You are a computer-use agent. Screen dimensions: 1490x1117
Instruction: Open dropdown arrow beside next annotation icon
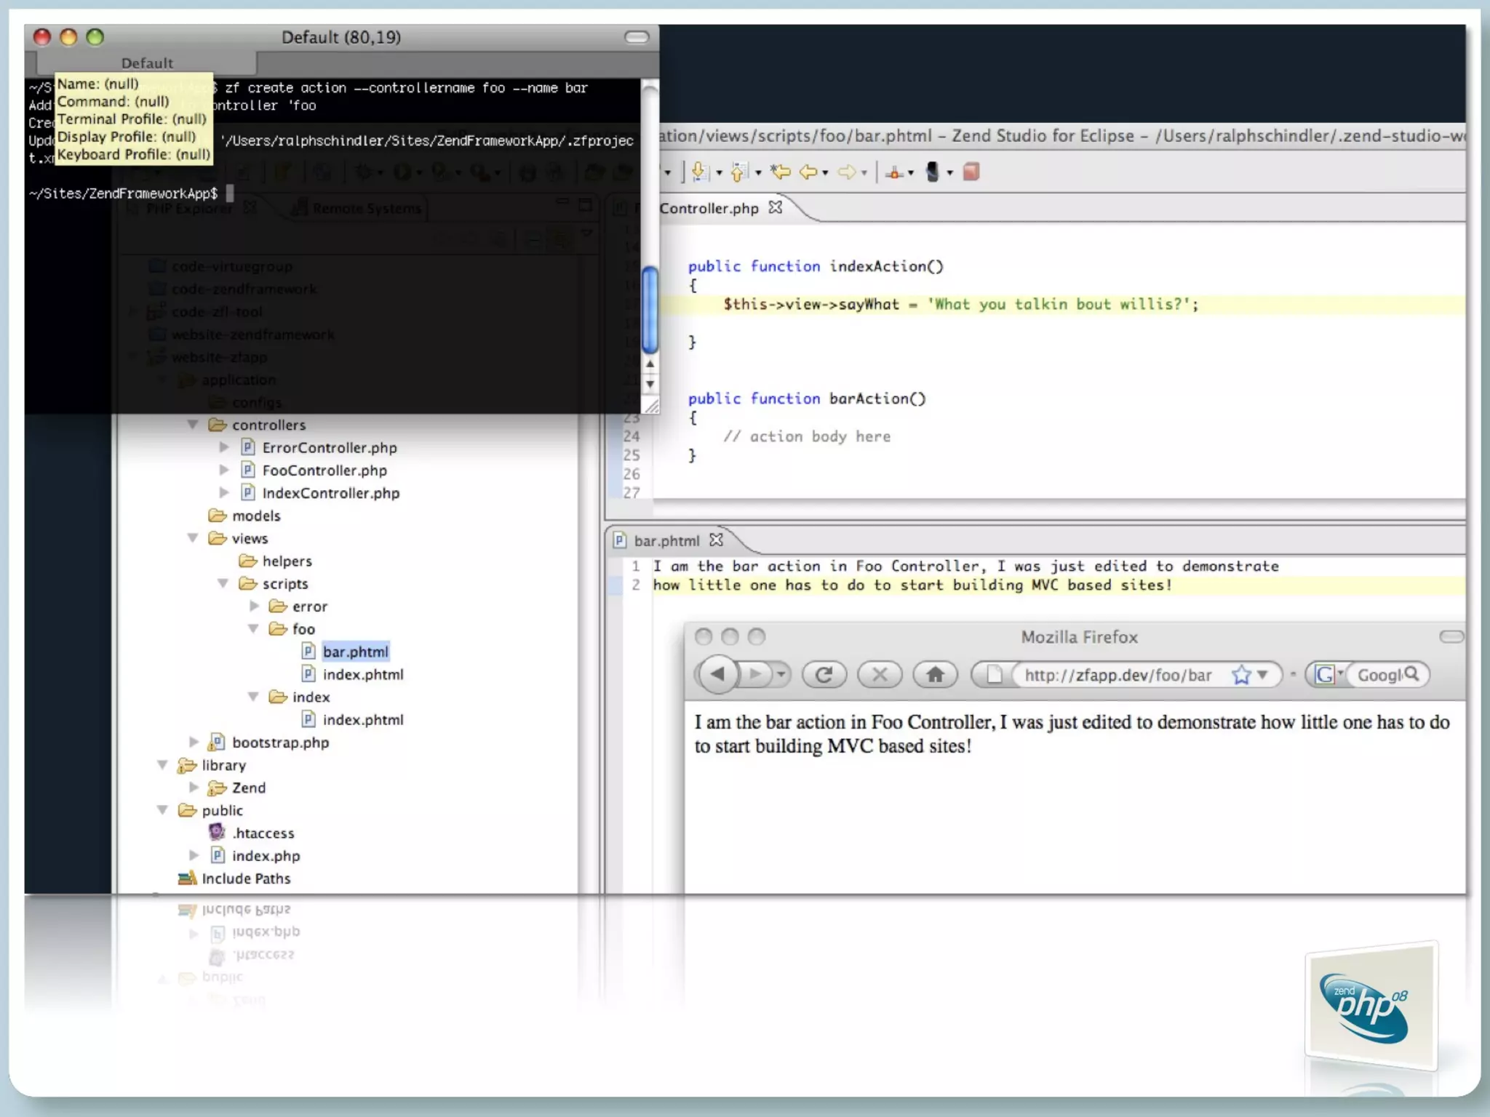tap(719, 173)
